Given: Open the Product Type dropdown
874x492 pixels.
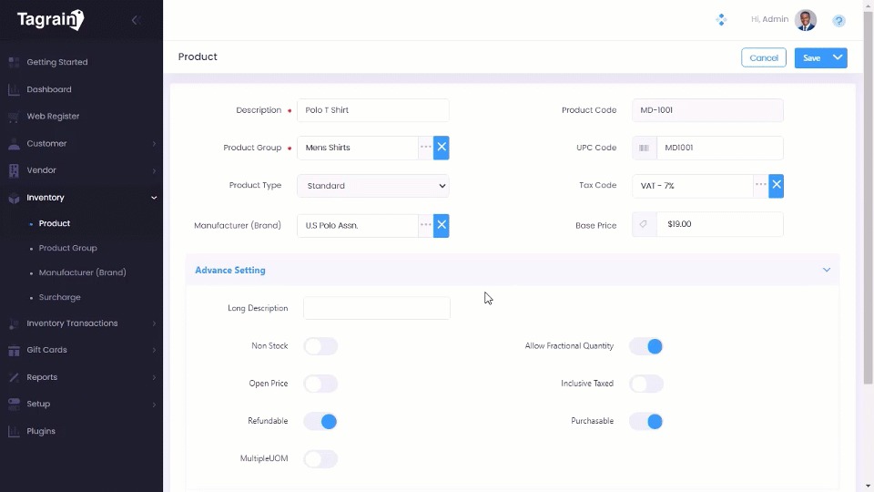Looking at the screenshot, I should click(373, 186).
